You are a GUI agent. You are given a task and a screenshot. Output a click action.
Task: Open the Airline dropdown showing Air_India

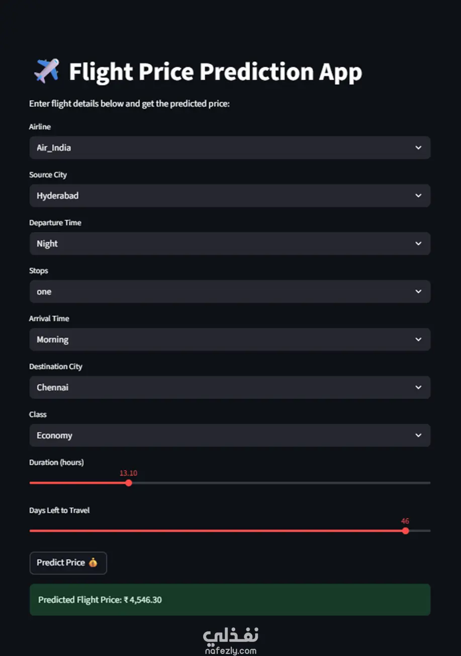[x=221, y=148]
